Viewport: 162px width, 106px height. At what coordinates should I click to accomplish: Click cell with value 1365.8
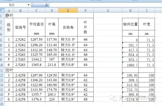click(x=36, y=65)
